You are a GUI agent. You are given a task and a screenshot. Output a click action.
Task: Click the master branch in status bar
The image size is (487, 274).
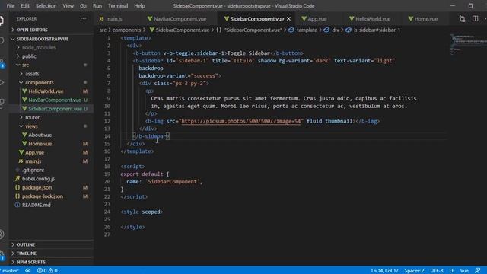coord(10,271)
